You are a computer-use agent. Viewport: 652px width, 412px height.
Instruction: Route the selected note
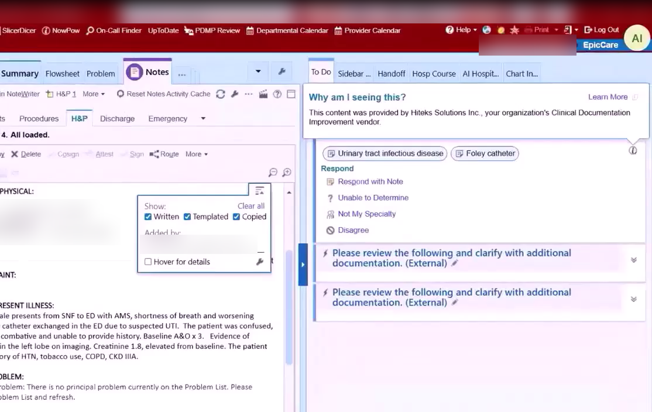(x=164, y=154)
